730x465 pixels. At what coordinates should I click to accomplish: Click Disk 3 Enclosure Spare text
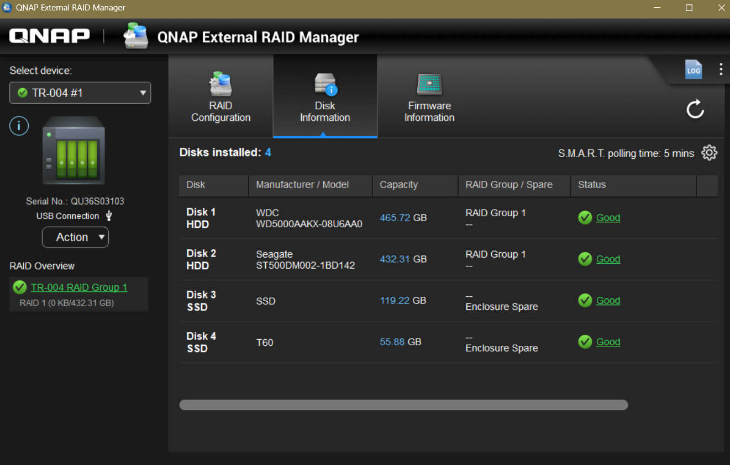(x=502, y=307)
